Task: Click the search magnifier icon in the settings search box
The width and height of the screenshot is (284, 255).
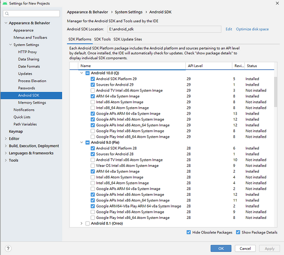Action: [x=7, y=13]
